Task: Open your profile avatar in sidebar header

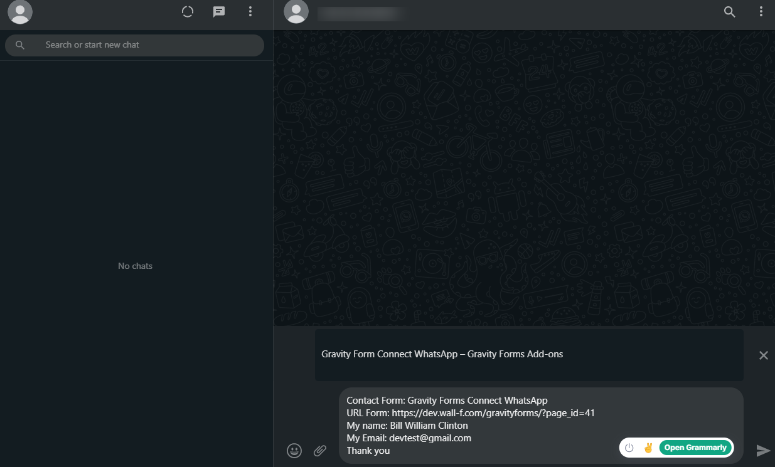Action: click(20, 12)
